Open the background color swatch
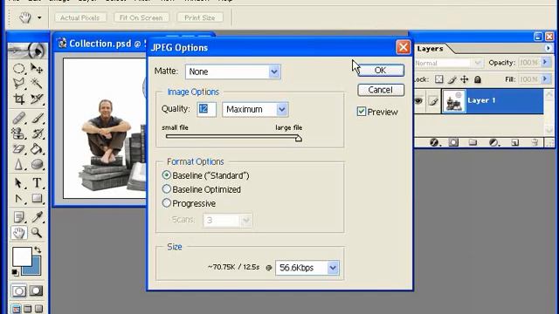The height and width of the screenshot is (314, 559). [35, 270]
